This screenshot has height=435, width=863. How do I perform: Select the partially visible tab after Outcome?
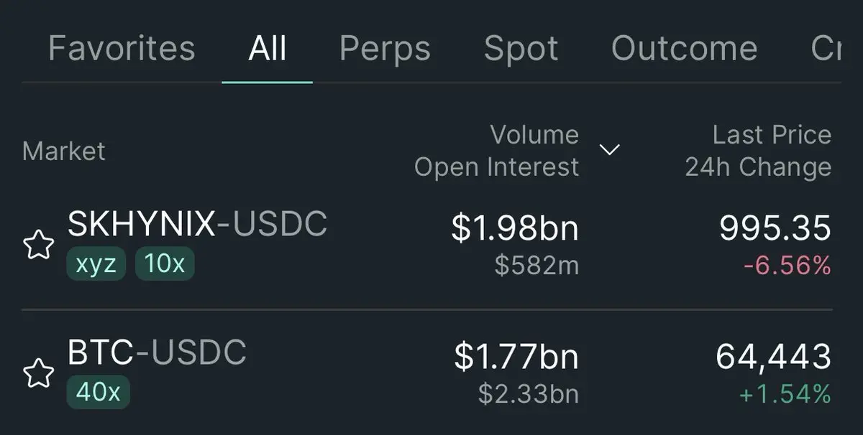[826, 49]
